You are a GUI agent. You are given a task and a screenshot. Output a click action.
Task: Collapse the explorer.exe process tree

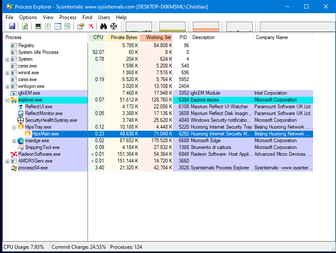[7, 100]
